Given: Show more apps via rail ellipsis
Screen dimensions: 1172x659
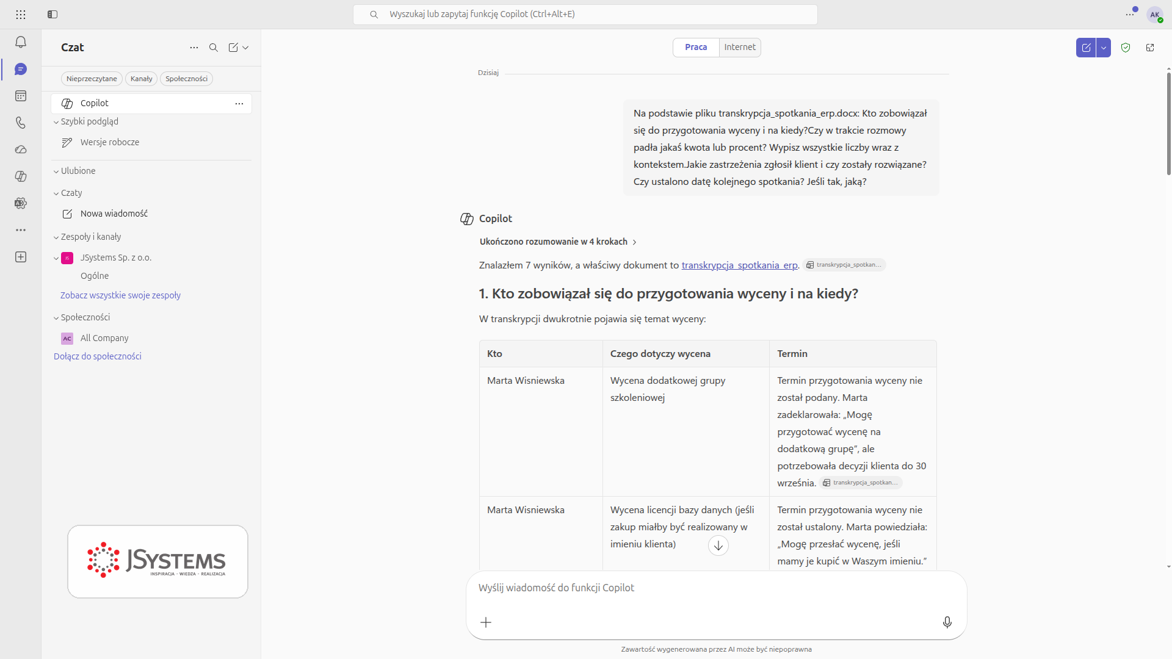Looking at the screenshot, I should tap(21, 230).
